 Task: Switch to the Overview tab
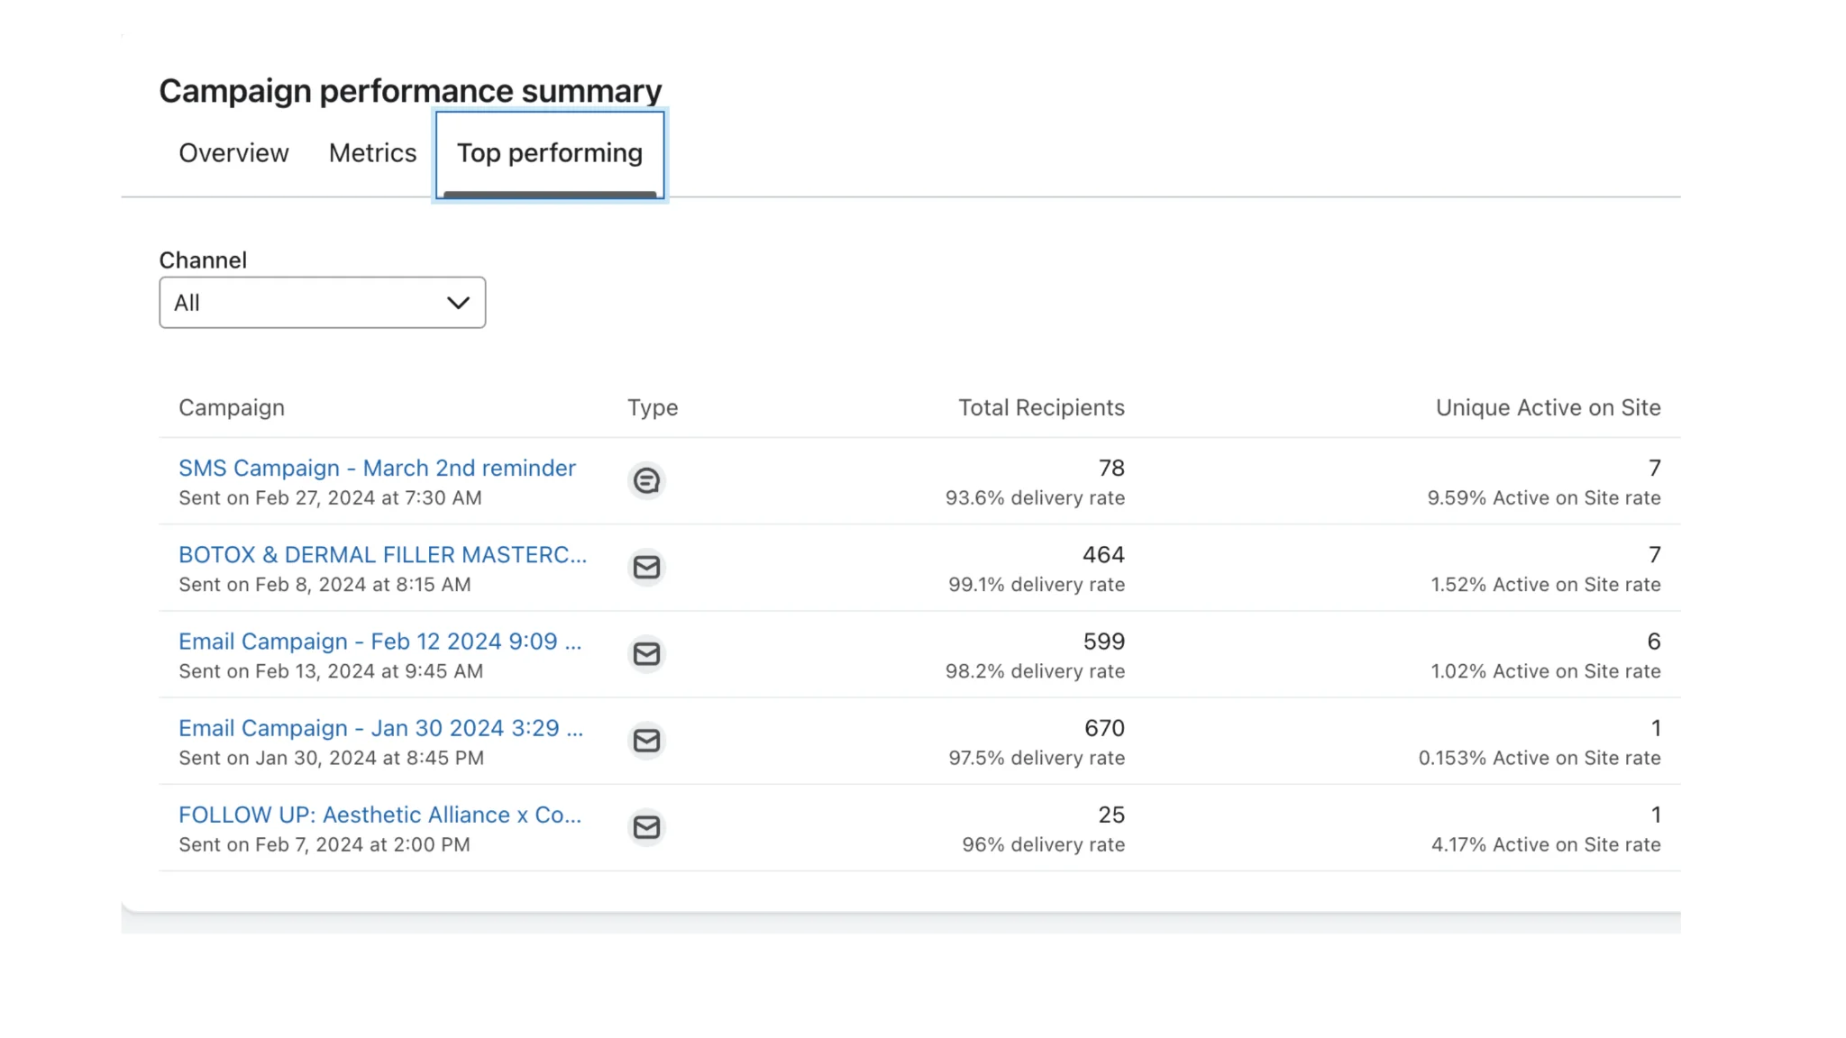(233, 153)
